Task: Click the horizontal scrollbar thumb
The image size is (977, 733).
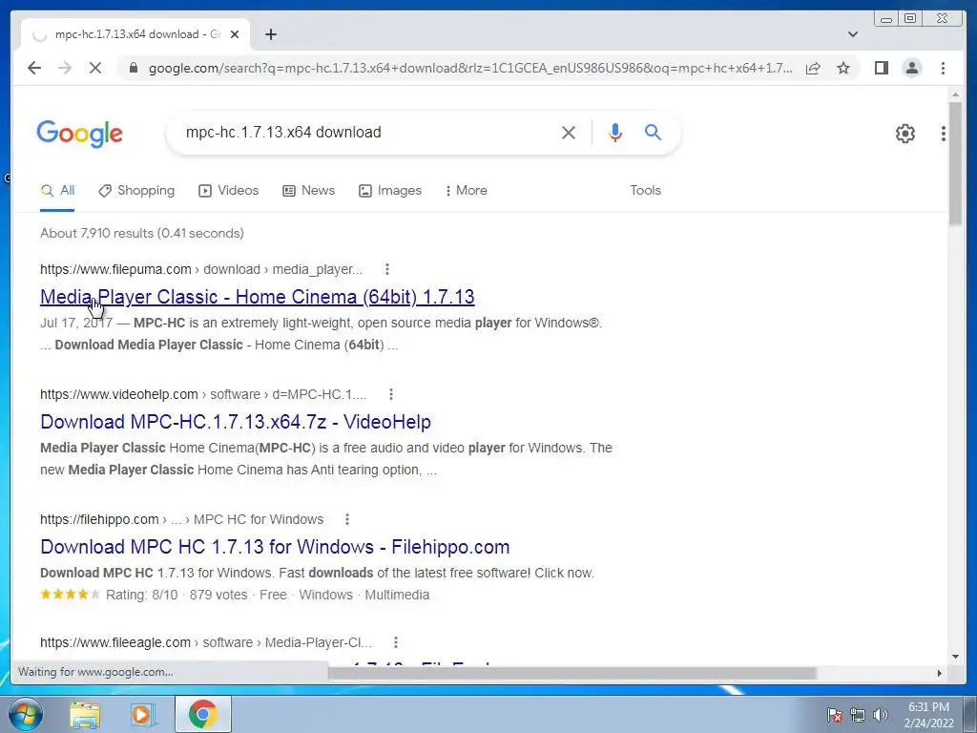Action: (x=572, y=673)
